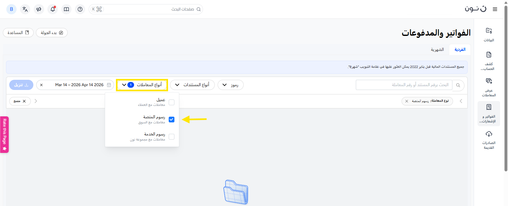Image resolution: width=508 pixels, height=206 pixels.
Task: Open the notifications bell icon
Action: pyautogui.click(x=53, y=9)
